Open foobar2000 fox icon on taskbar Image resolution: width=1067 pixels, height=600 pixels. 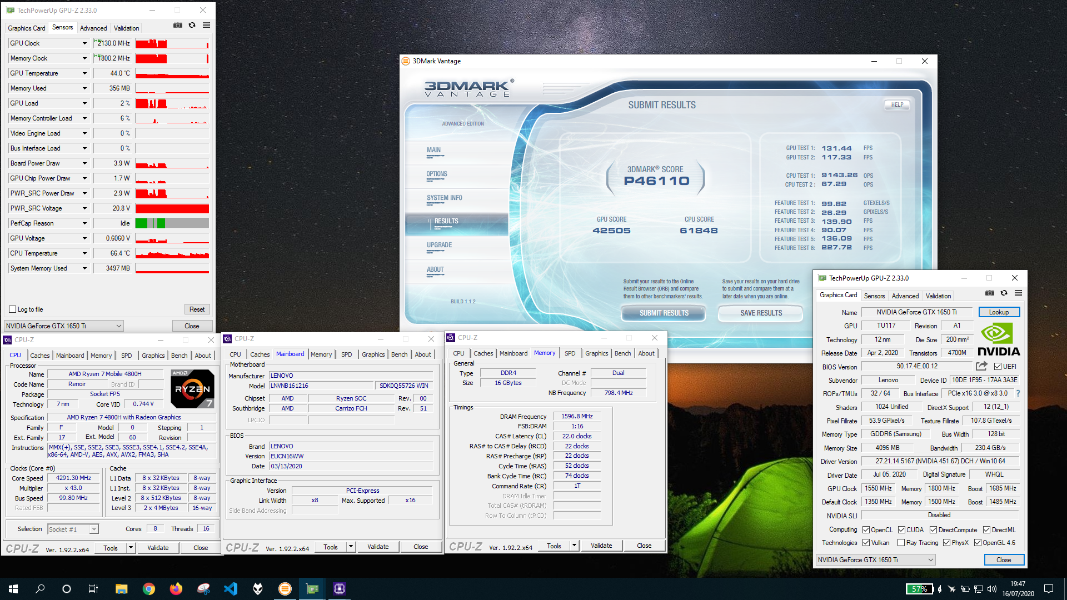pyautogui.click(x=258, y=589)
